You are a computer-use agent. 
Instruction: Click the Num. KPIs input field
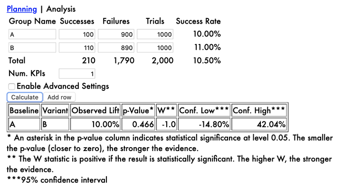point(77,74)
